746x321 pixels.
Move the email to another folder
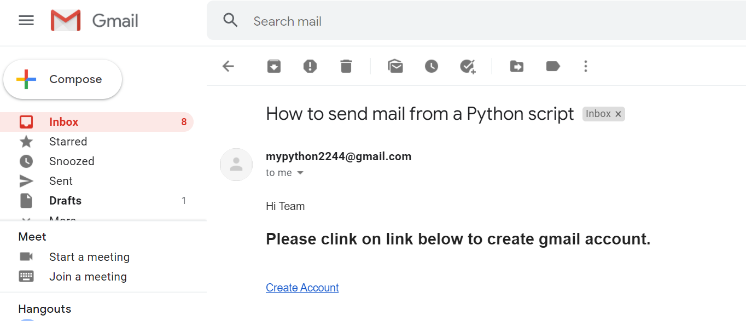(516, 66)
